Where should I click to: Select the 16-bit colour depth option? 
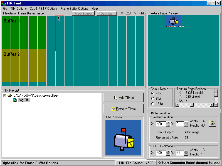152,104
